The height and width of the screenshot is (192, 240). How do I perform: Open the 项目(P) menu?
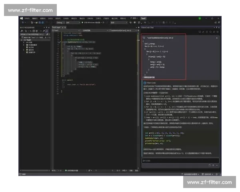coord(58,18)
